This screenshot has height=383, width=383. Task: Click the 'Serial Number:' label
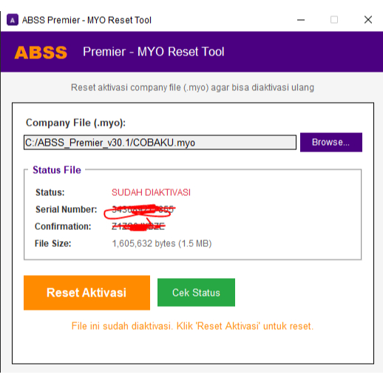[x=67, y=209]
